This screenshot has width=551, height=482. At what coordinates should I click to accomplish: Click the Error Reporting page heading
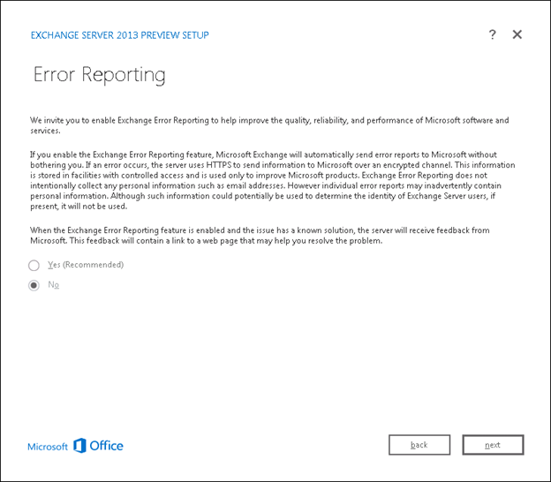coord(99,75)
